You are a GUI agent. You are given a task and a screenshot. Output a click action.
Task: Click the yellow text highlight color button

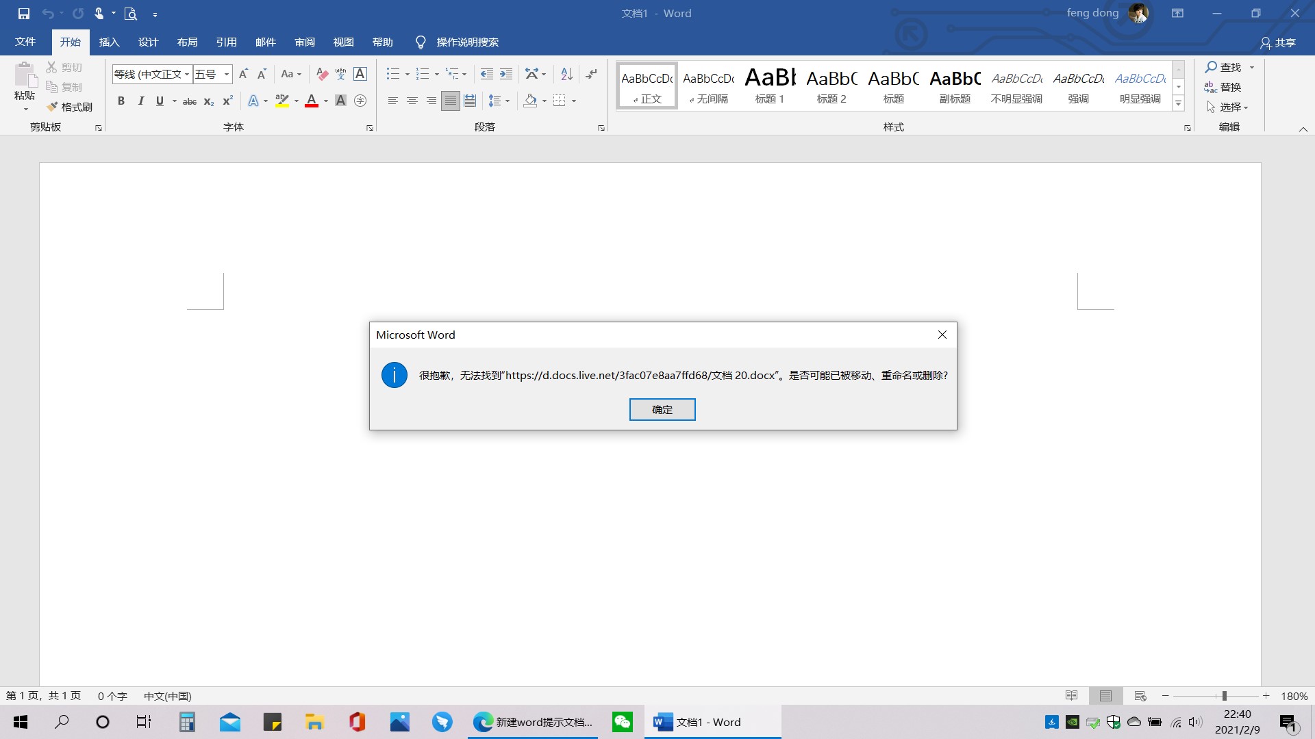point(281,101)
